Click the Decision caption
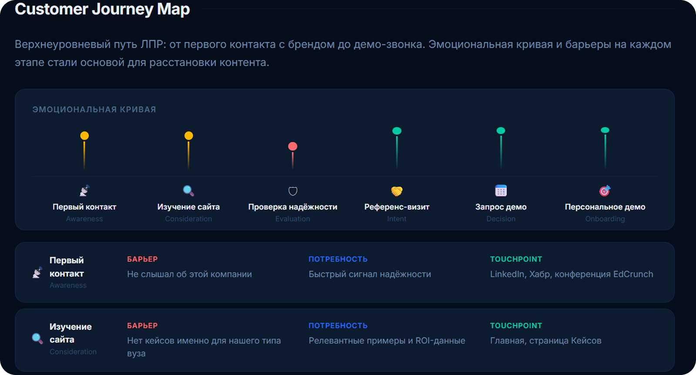The width and height of the screenshot is (696, 375). click(501, 219)
